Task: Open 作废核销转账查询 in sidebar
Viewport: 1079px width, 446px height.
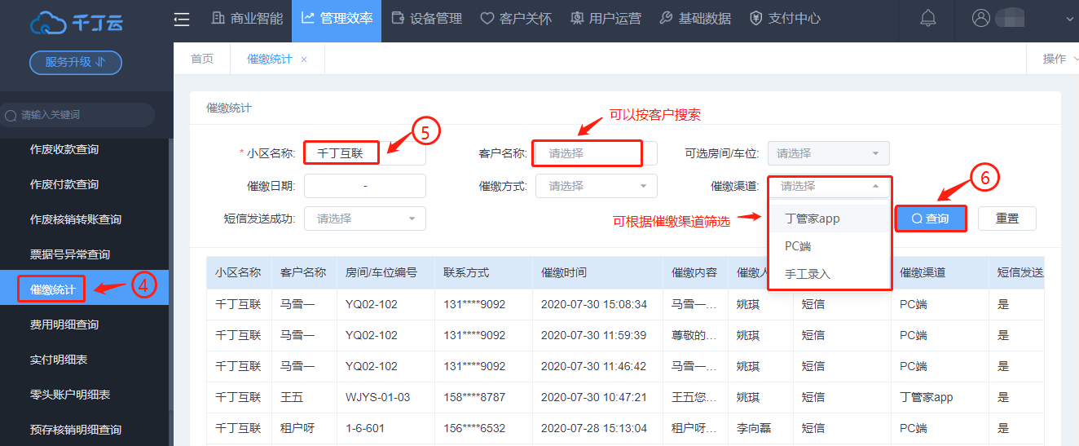Action: (76, 219)
